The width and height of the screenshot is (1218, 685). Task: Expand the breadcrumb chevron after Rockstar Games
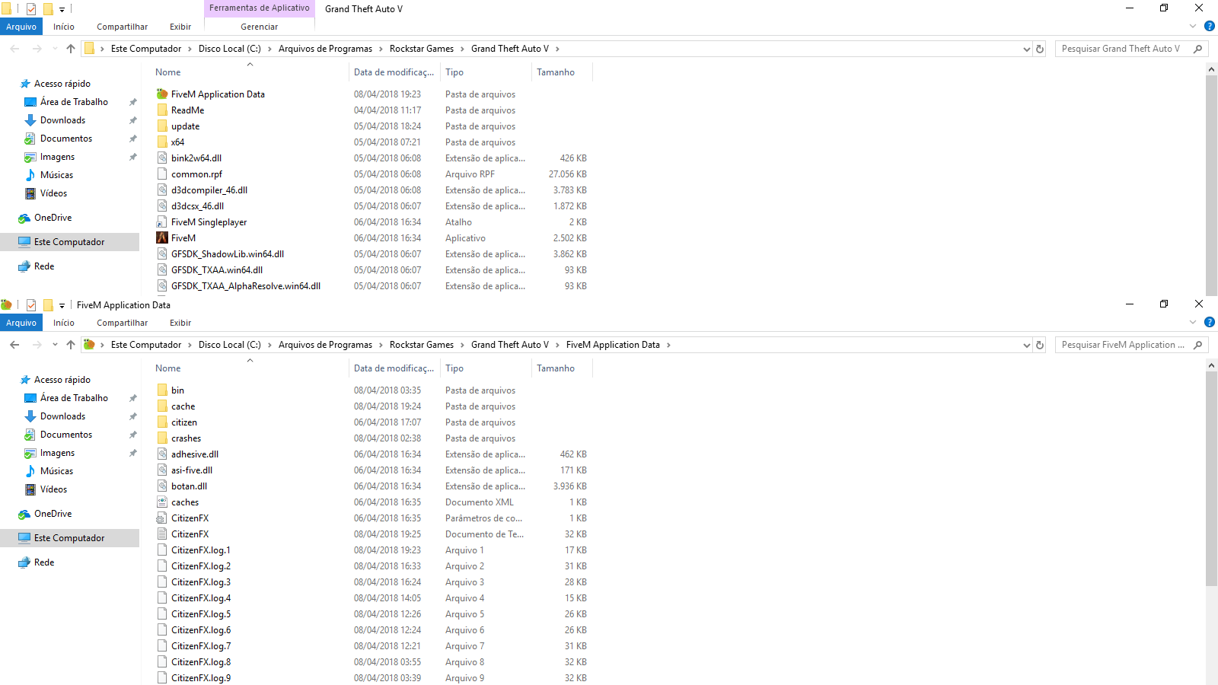point(464,48)
